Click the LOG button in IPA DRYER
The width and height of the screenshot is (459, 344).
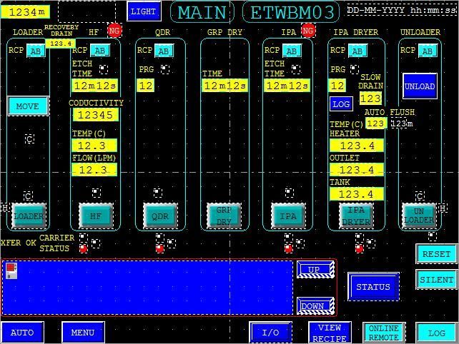coord(341,104)
